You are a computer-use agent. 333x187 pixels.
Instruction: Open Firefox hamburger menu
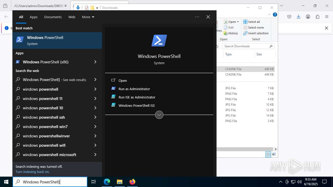[x=327, y=17]
